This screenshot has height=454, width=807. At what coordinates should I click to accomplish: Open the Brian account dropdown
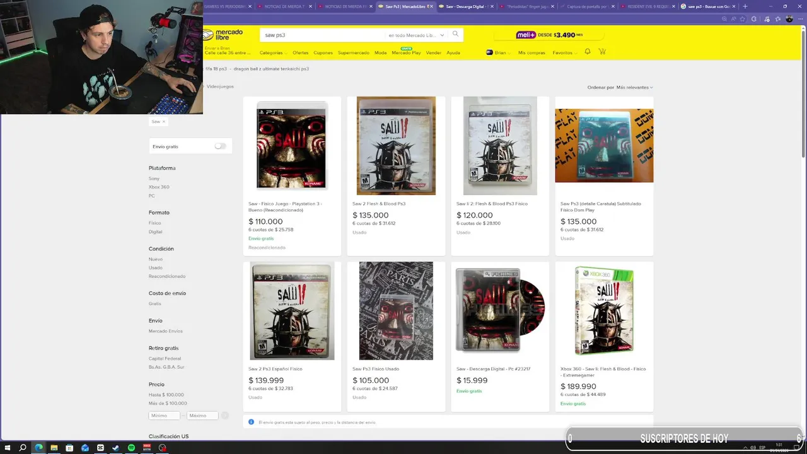click(x=498, y=53)
